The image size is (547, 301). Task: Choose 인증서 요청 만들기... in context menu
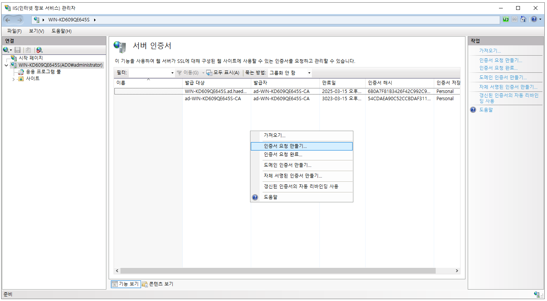point(302,146)
